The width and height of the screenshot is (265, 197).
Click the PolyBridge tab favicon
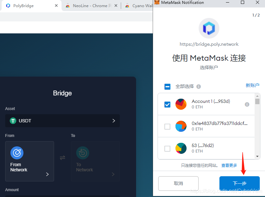point(8,6)
